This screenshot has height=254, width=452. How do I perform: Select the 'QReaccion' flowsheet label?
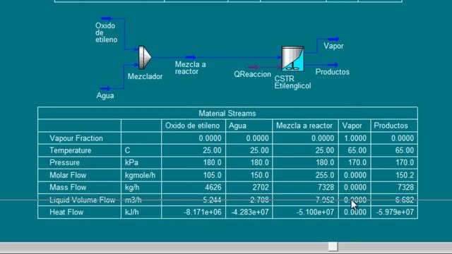[252, 74]
